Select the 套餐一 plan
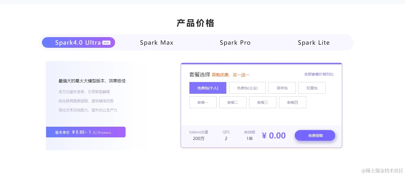The width and height of the screenshot is (405, 175). click(x=203, y=102)
